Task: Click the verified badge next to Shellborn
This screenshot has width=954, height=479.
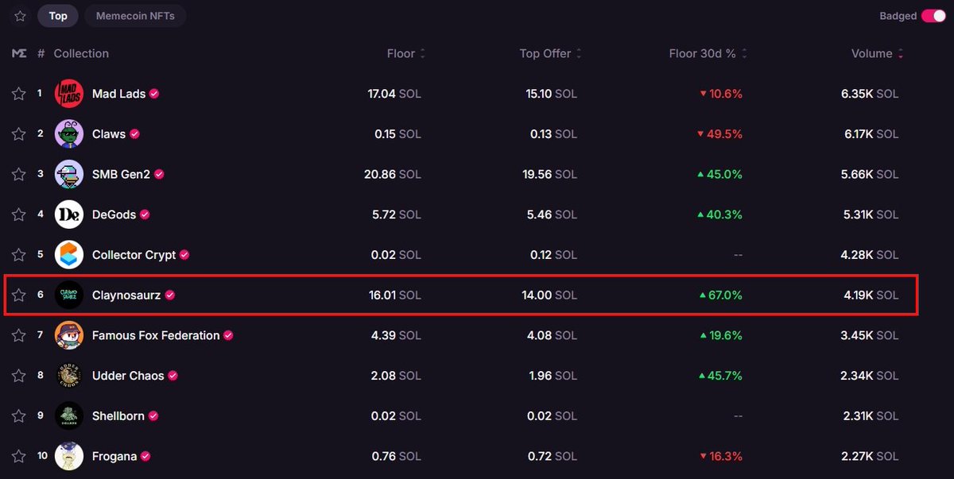Action: click(153, 415)
